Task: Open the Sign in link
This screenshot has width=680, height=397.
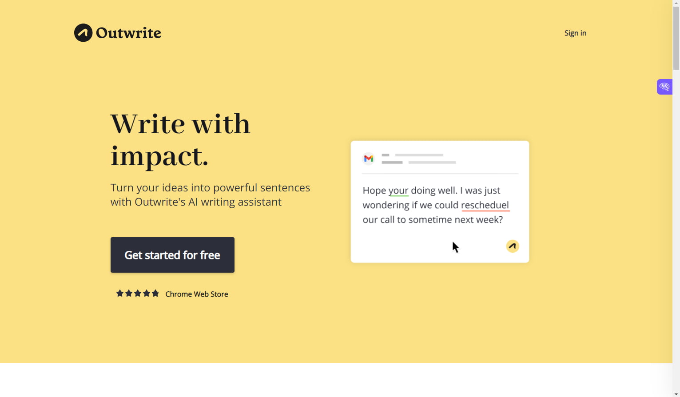Action: tap(575, 33)
